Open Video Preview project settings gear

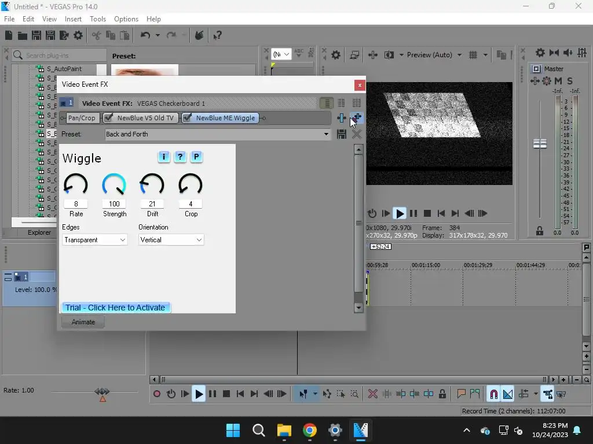click(x=335, y=55)
